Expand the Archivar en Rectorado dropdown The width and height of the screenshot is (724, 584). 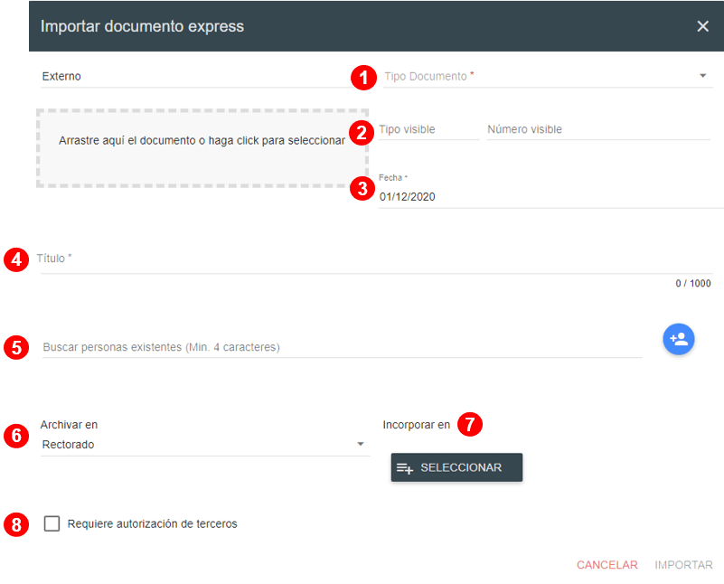[205, 445]
